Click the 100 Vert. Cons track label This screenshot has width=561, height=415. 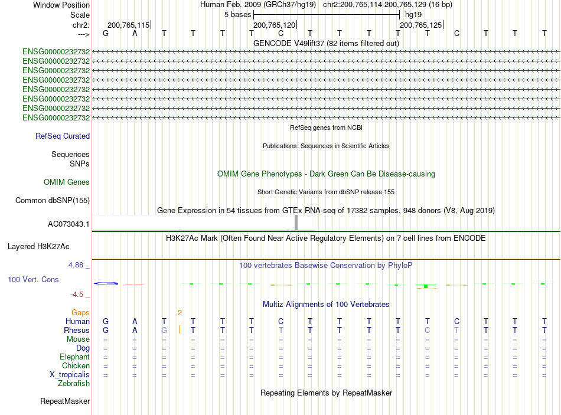click(x=33, y=279)
